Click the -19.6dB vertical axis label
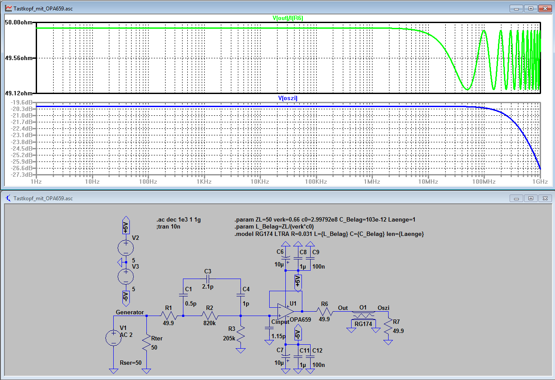Viewport: 555px width, 380px height. [x=22, y=102]
